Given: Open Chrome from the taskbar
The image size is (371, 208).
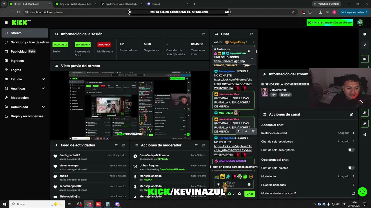Looking at the screenshot, I should pyautogui.click(x=89, y=204).
